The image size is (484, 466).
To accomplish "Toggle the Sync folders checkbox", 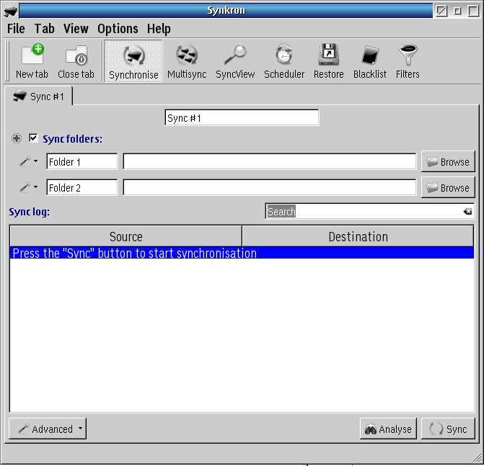I will [33, 138].
